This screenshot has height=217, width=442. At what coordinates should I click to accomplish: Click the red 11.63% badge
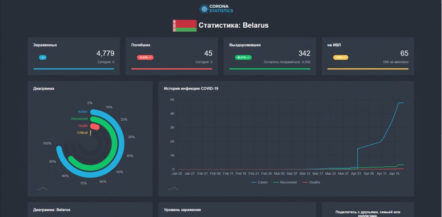(x=145, y=57)
